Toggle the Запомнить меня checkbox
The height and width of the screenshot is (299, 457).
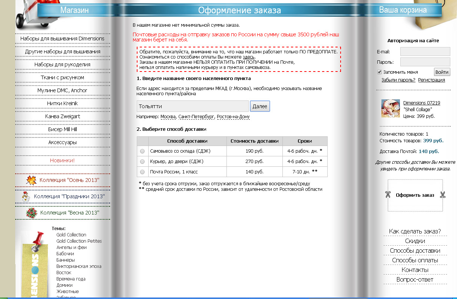379,72
